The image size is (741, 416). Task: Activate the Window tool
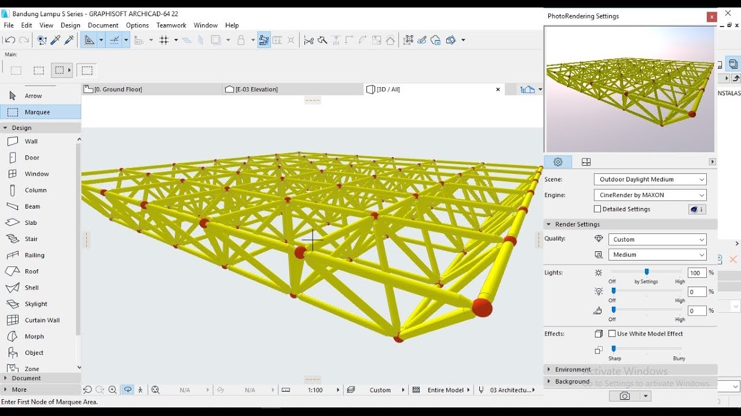[x=36, y=173]
